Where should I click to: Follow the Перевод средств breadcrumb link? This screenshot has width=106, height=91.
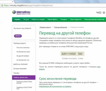click(45, 27)
